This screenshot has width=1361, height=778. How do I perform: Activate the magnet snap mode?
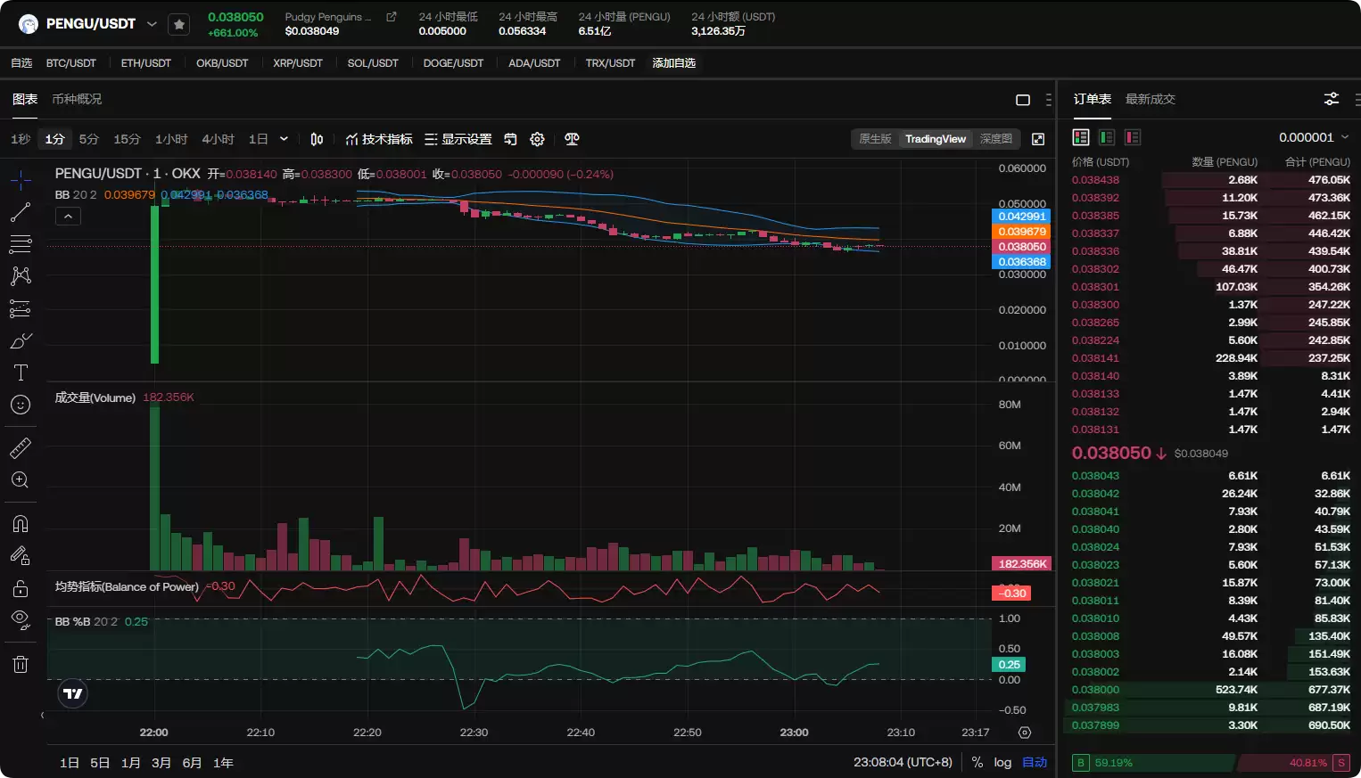pos(21,523)
